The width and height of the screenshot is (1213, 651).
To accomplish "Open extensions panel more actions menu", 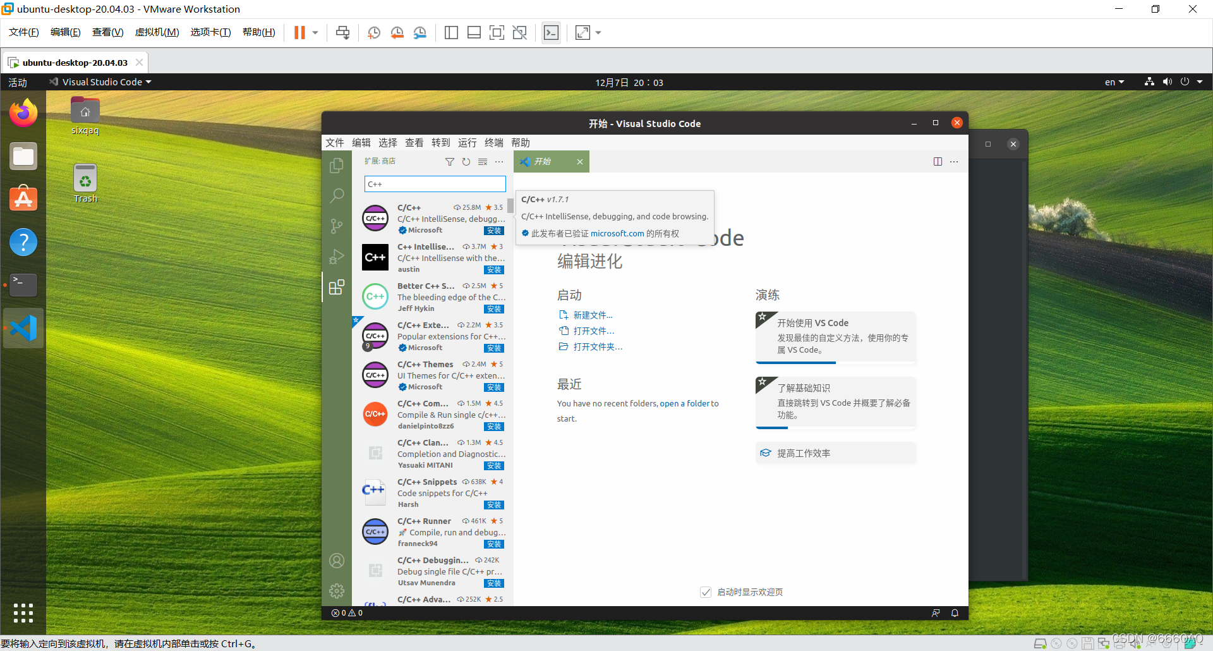I will point(499,162).
